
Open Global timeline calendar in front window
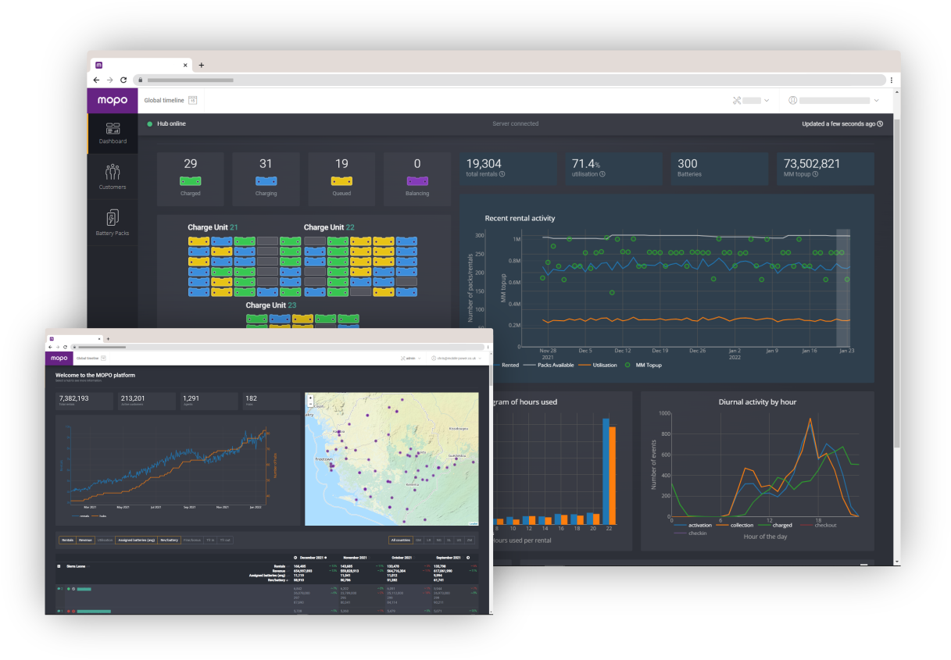103,358
